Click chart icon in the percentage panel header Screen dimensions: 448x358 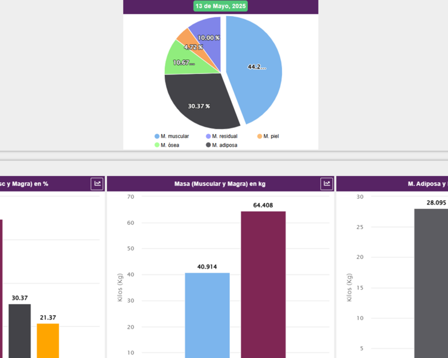(97, 184)
